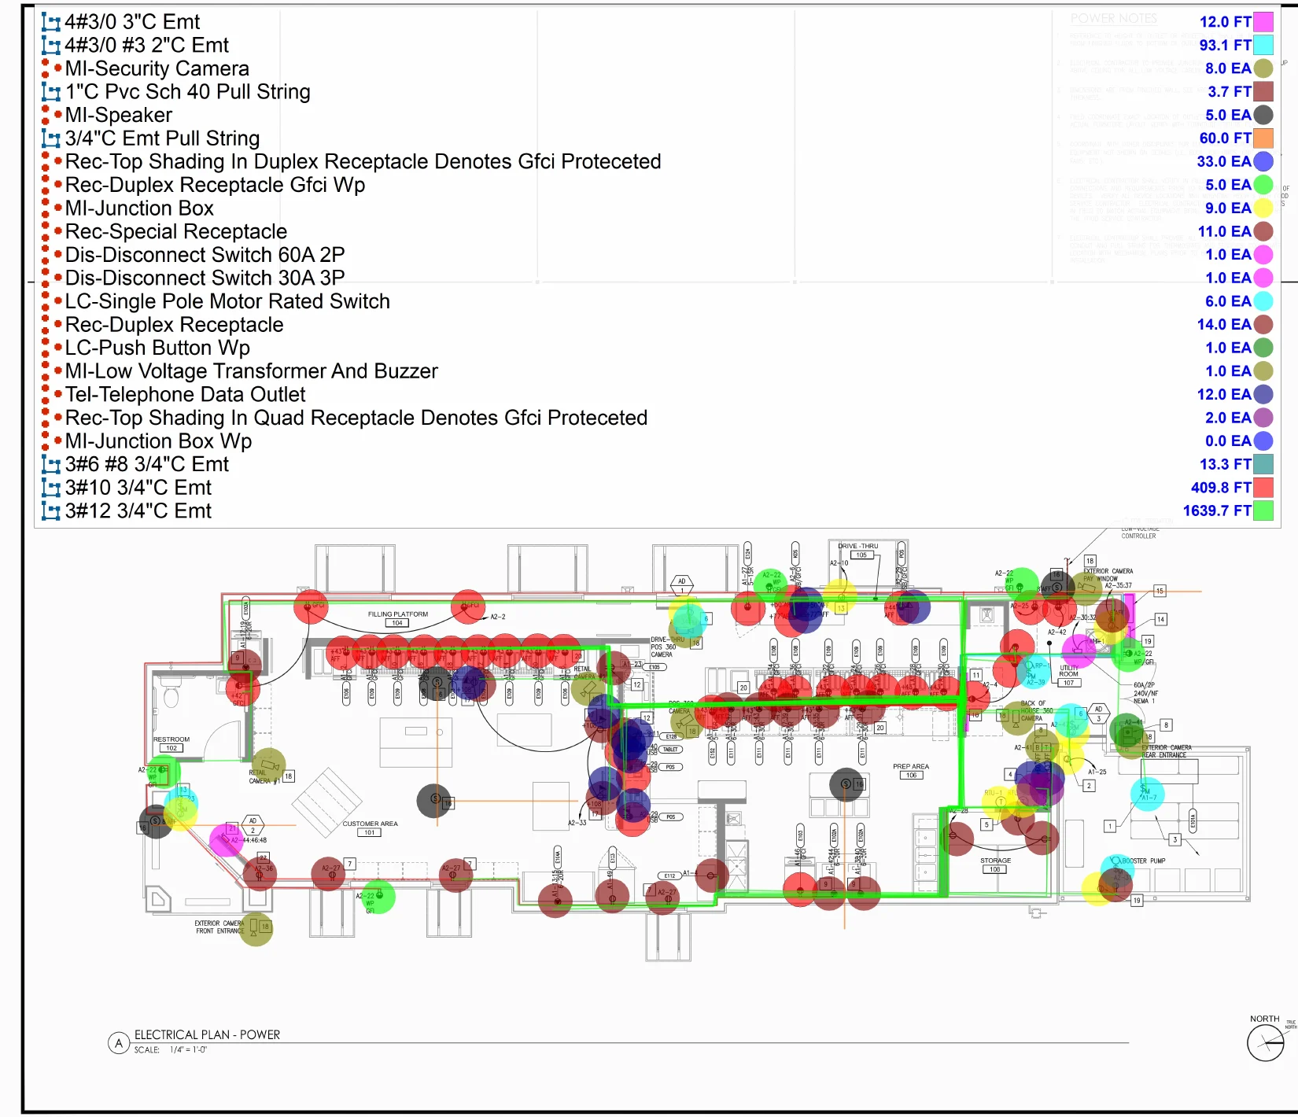This screenshot has height=1117, width=1298.
Task: Select the Rec-Top Shading In Quad Receptacle entry
Action: [356, 418]
